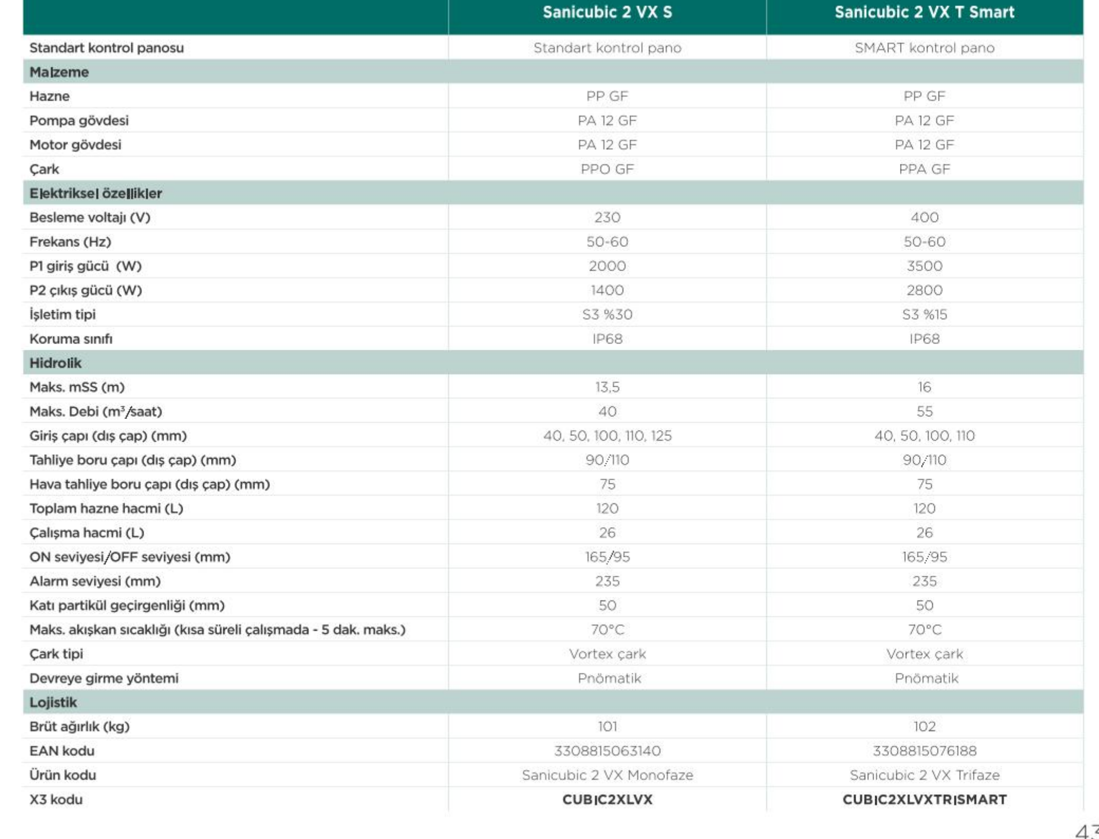
Task: Select the Tahliye boru çapı row label
Action: (x=132, y=460)
